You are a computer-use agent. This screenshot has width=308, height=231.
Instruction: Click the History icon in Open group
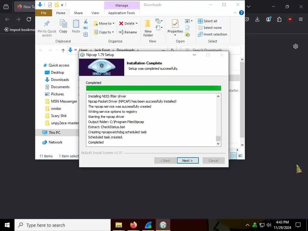(x=188, y=35)
